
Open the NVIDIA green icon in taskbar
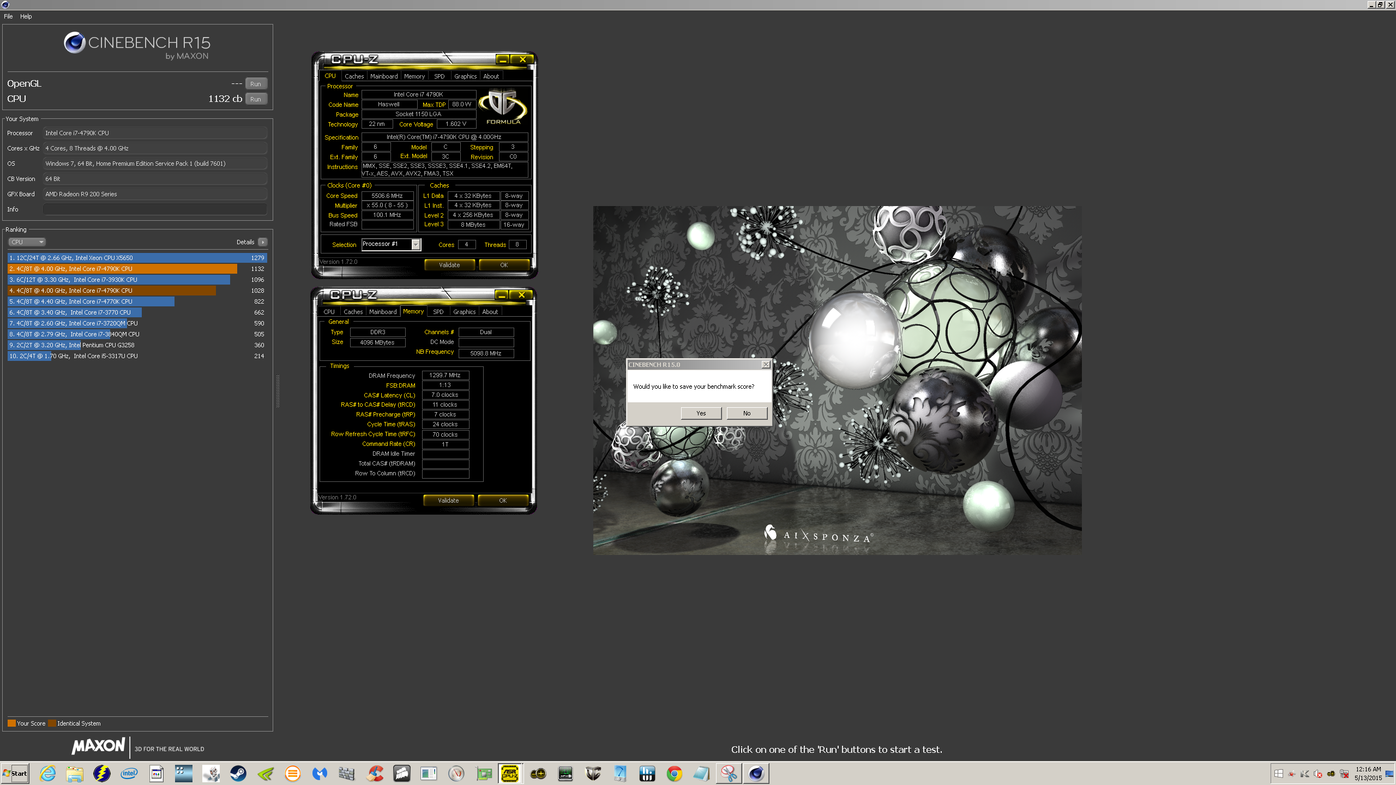[266, 774]
